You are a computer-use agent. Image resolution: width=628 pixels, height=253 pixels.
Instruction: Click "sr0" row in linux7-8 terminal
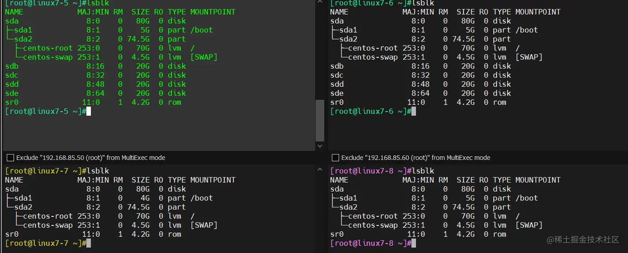tap(418, 234)
